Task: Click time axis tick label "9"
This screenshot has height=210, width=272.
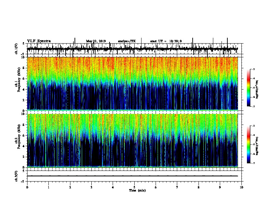Action: 220,187
